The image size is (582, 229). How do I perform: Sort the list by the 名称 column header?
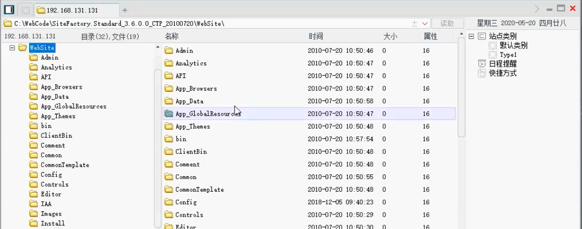[172, 36]
